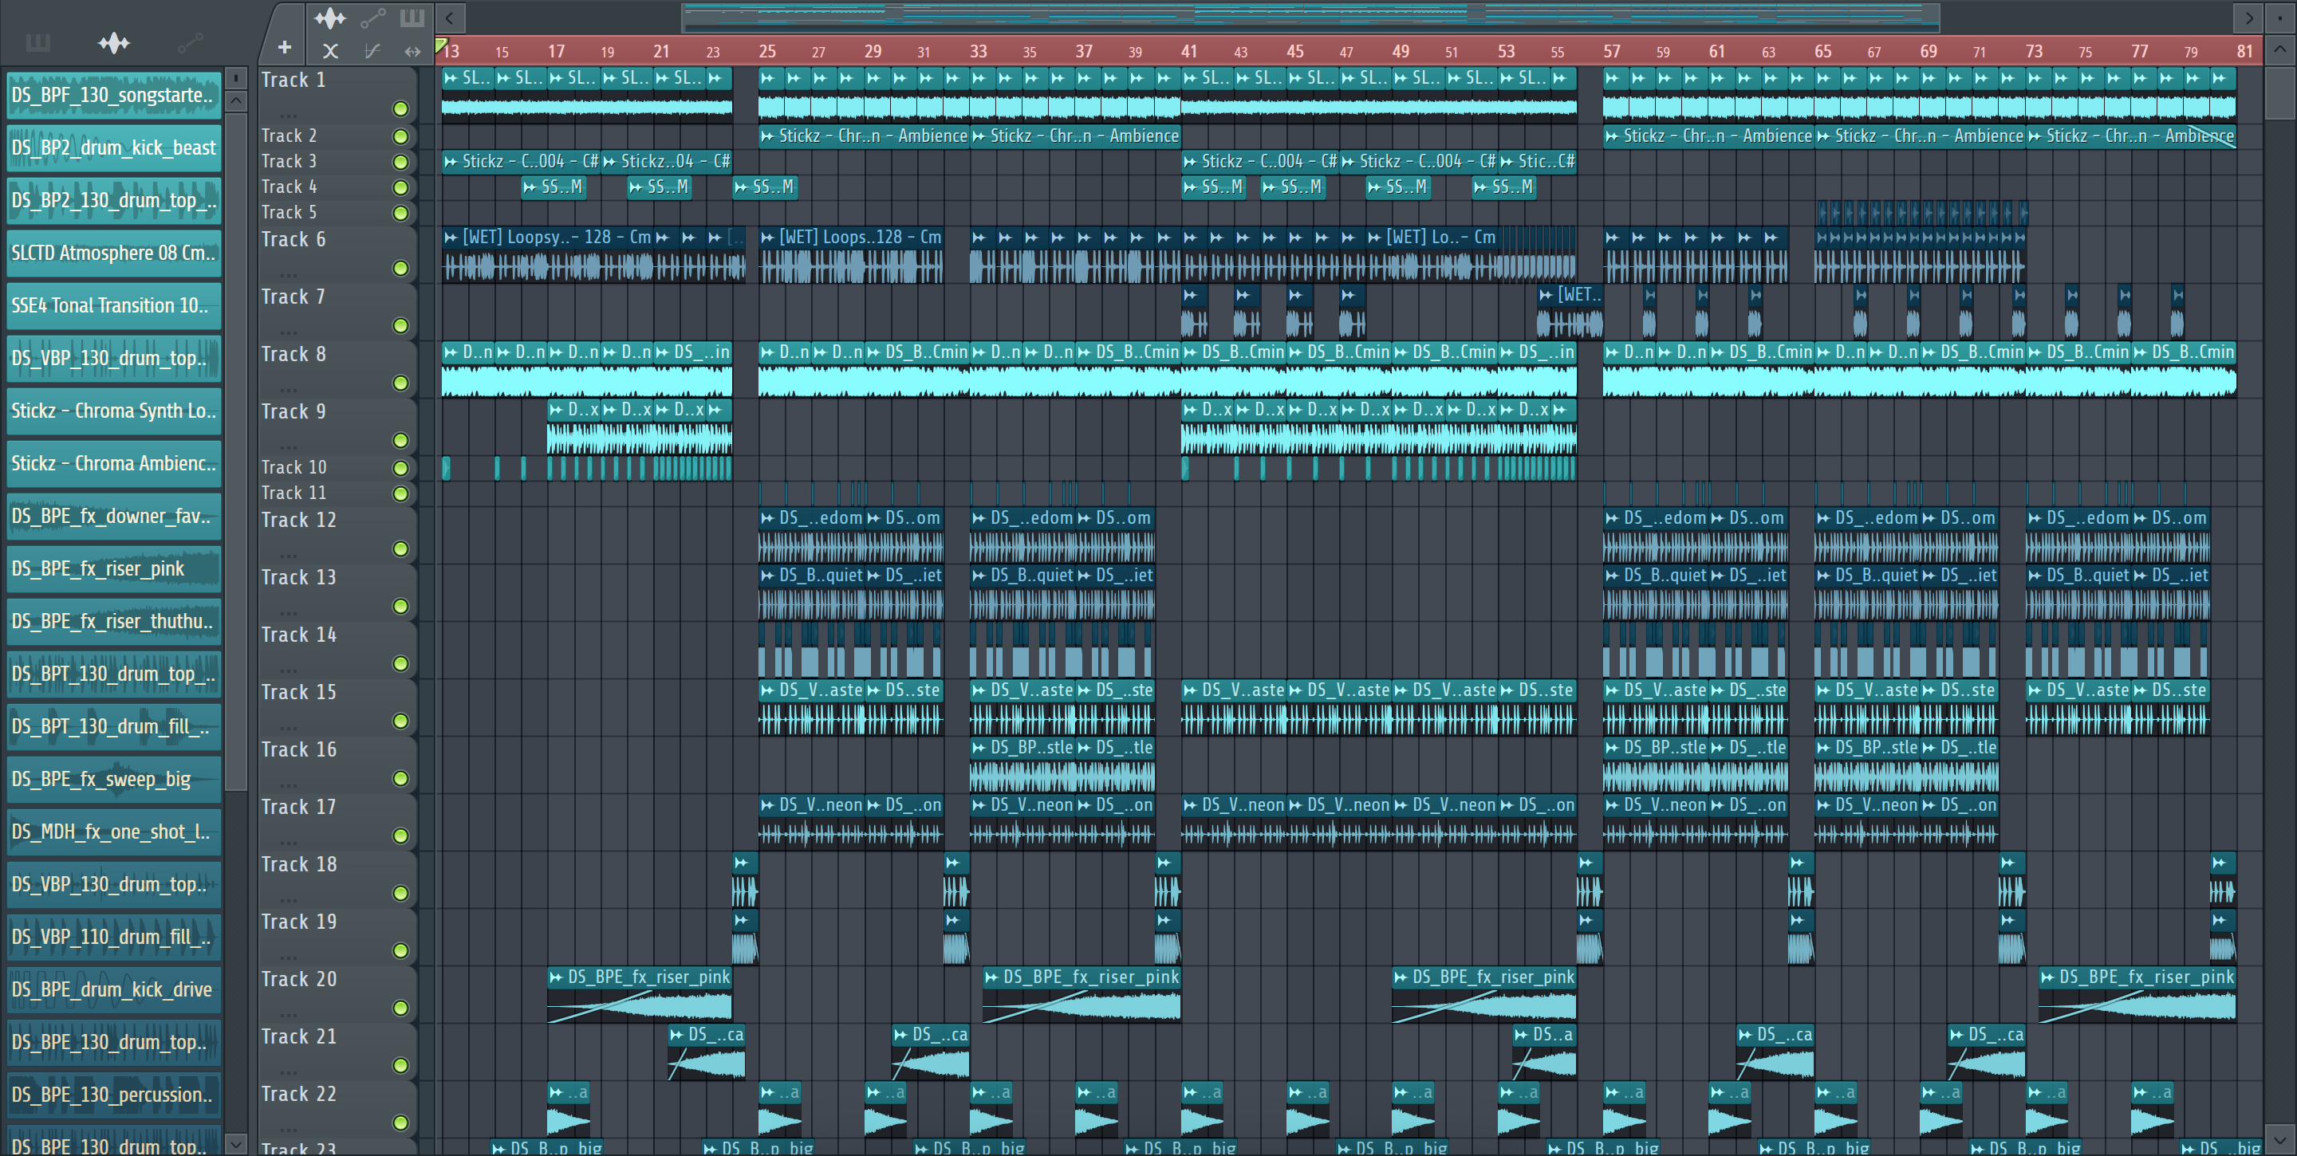Select DS_BPE_fx_sweep_big clip in picker
The width and height of the screenshot is (2297, 1156).
pyautogui.click(x=113, y=779)
